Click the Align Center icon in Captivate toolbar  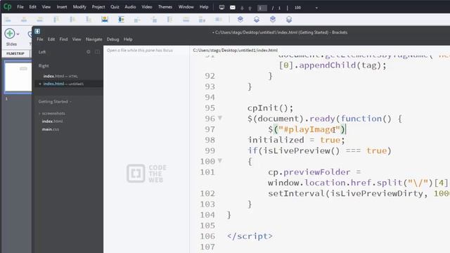(24, 20)
